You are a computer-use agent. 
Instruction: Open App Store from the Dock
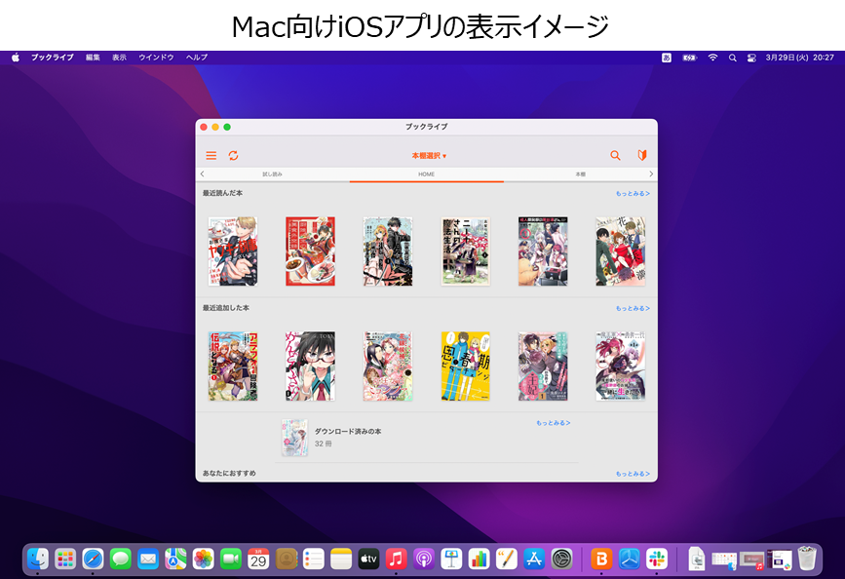534,560
